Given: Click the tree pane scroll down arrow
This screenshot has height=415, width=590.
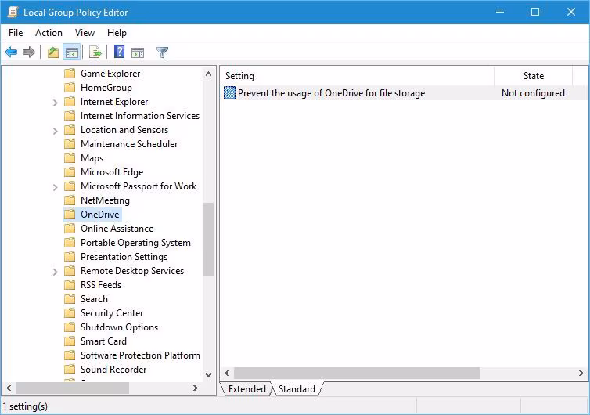Looking at the screenshot, I should 208,375.
